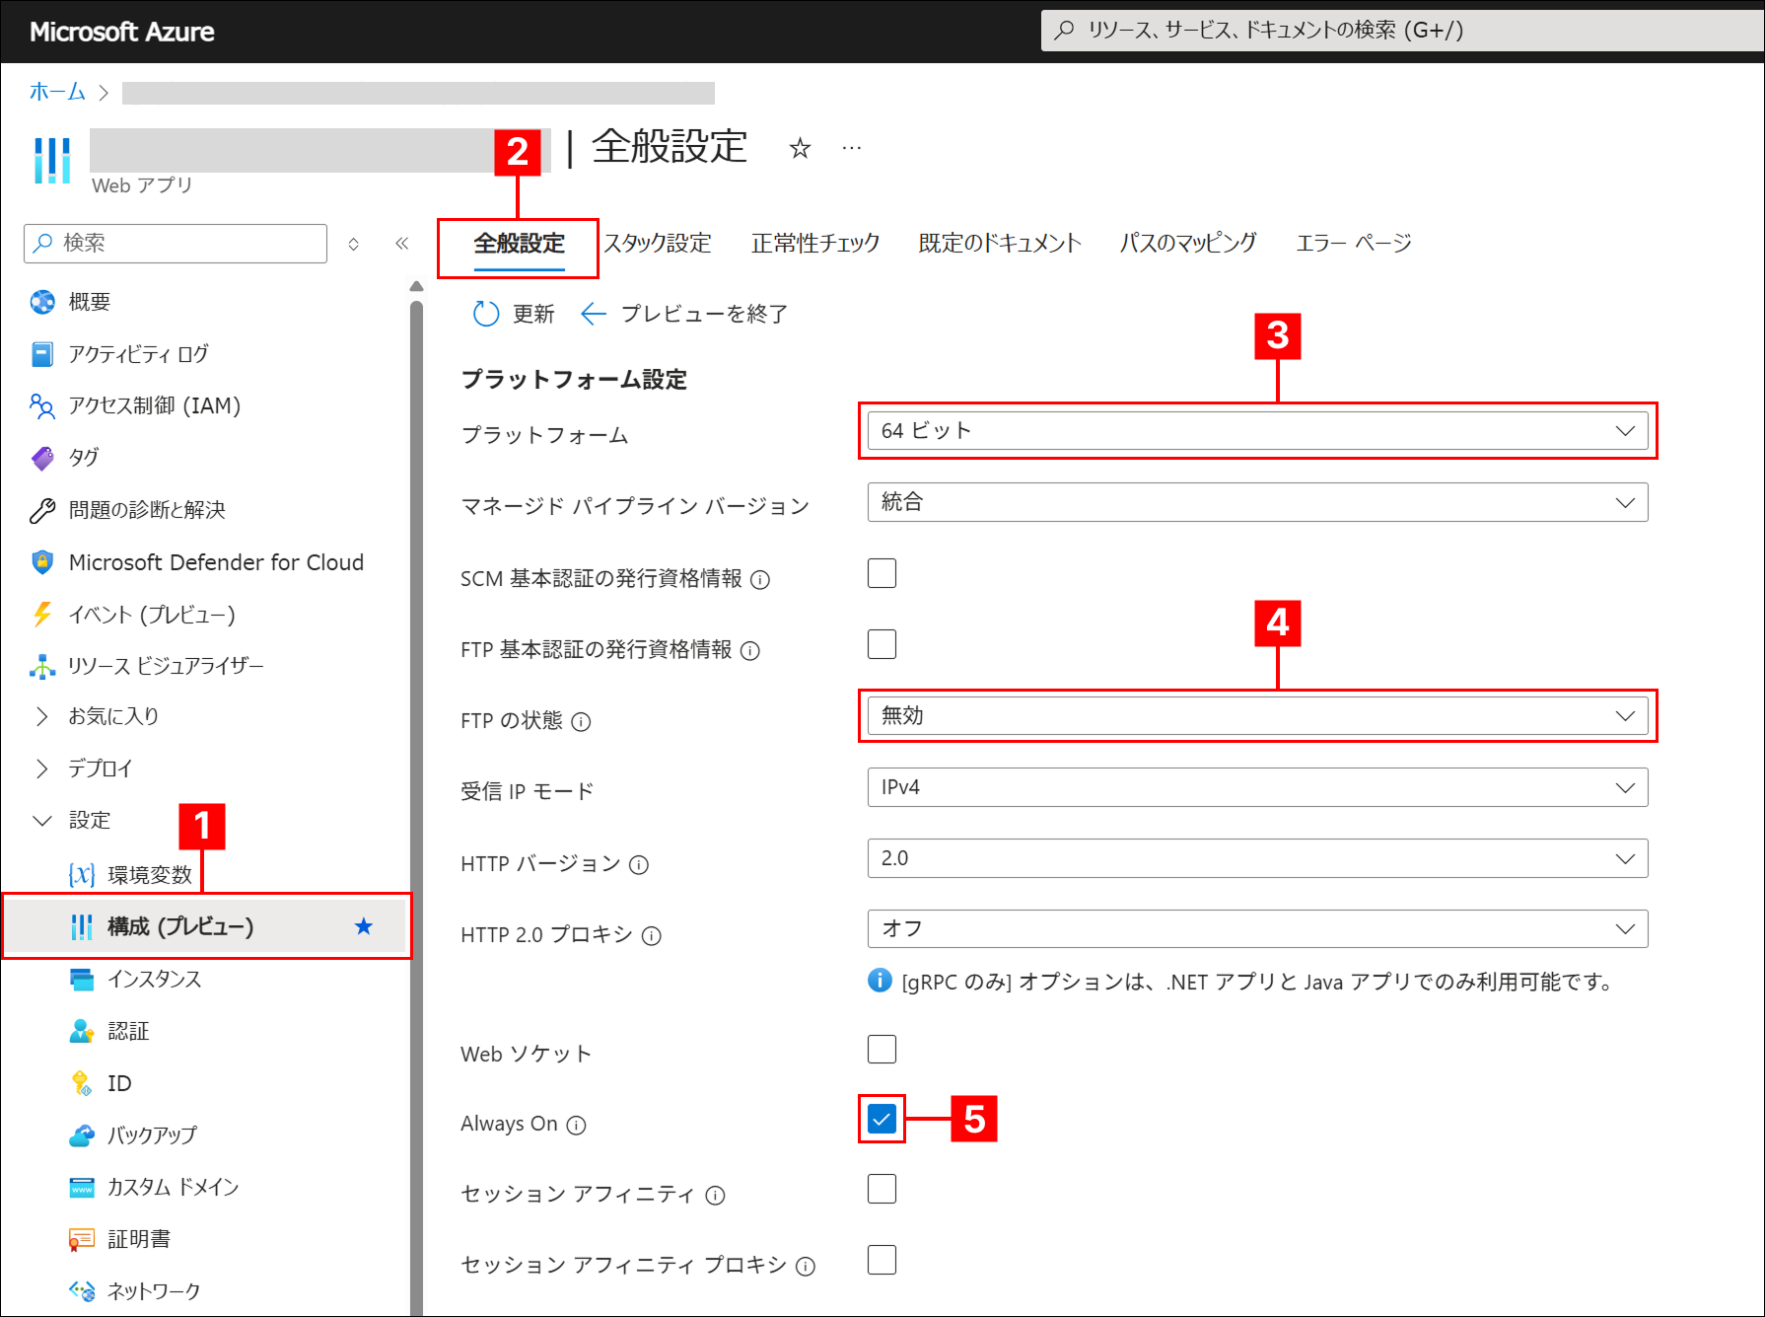This screenshot has height=1317, width=1765.
Task: Click the タグ tag icon
Action: 42,458
